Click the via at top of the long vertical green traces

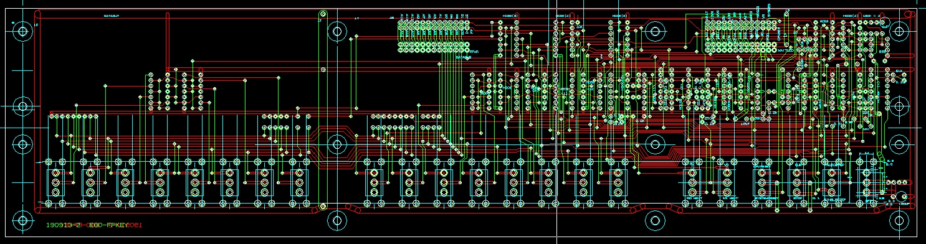(323, 13)
